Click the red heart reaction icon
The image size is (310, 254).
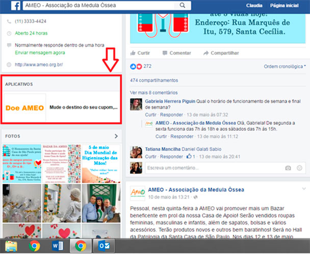coord(139,67)
